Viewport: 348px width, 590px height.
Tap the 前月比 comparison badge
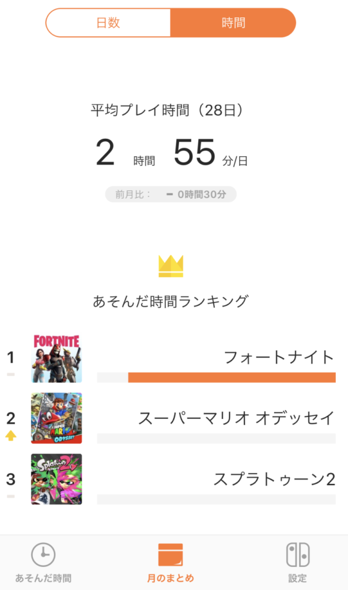point(171,194)
